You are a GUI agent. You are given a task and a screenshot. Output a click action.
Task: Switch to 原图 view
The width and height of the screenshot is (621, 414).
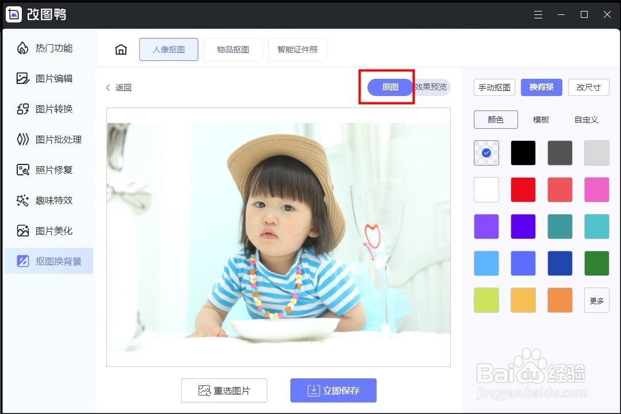pyautogui.click(x=389, y=87)
